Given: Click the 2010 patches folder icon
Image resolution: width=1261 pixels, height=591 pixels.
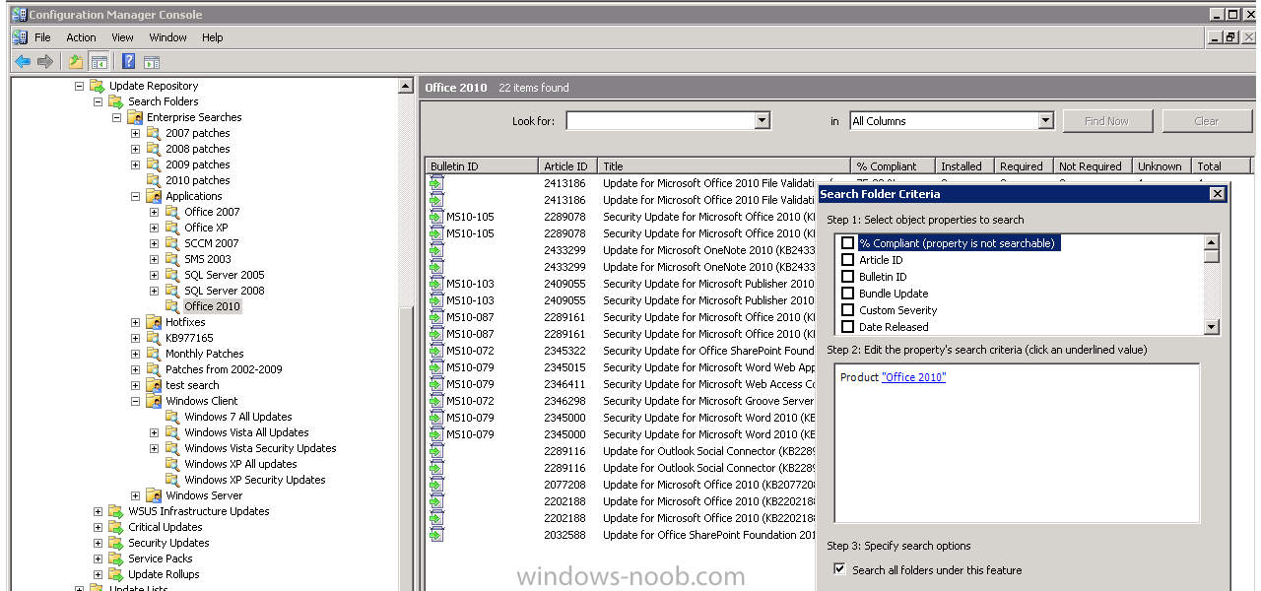Looking at the screenshot, I should click(x=154, y=180).
